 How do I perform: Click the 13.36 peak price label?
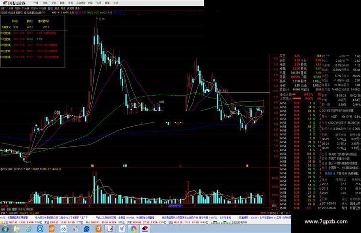click(102, 19)
